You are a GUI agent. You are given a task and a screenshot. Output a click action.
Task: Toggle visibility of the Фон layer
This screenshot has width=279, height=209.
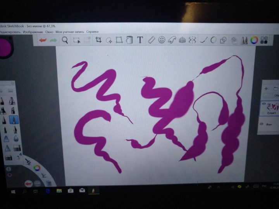[262, 124]
